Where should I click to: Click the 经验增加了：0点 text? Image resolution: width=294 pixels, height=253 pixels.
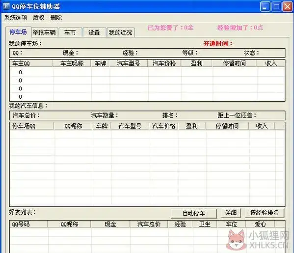[x=240, y=28]
